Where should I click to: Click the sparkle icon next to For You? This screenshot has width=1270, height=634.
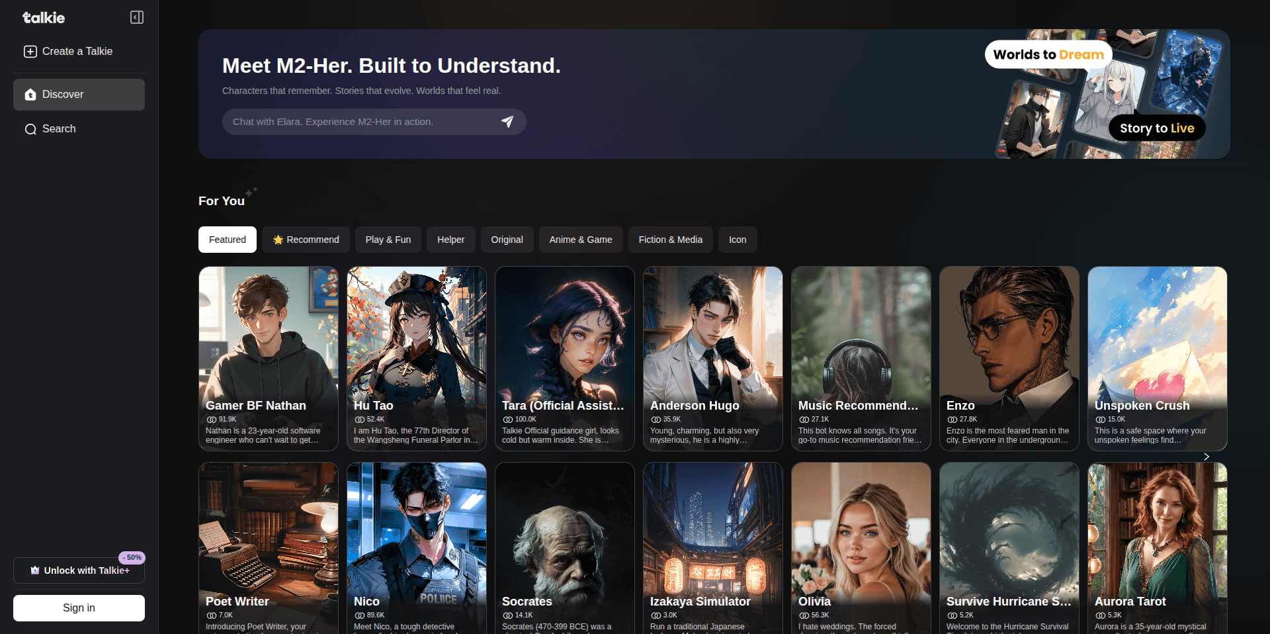click(x=251, y=192)
